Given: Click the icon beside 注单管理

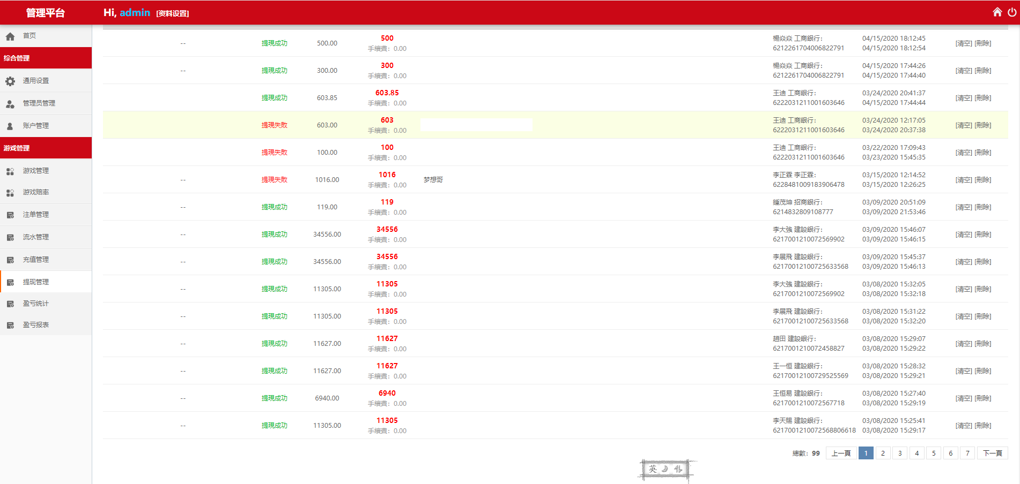Looking at the screenshot, I should point(10,215).
